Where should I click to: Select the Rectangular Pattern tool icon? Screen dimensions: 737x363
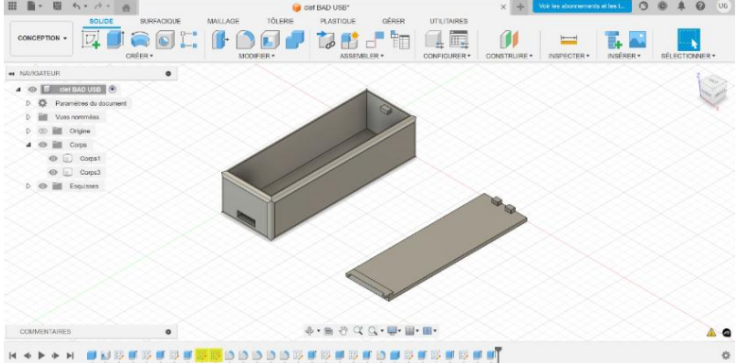pos(188,40)
